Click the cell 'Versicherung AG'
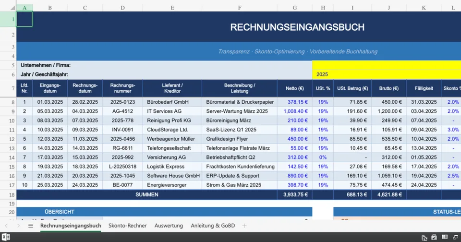 pos(172,157)
